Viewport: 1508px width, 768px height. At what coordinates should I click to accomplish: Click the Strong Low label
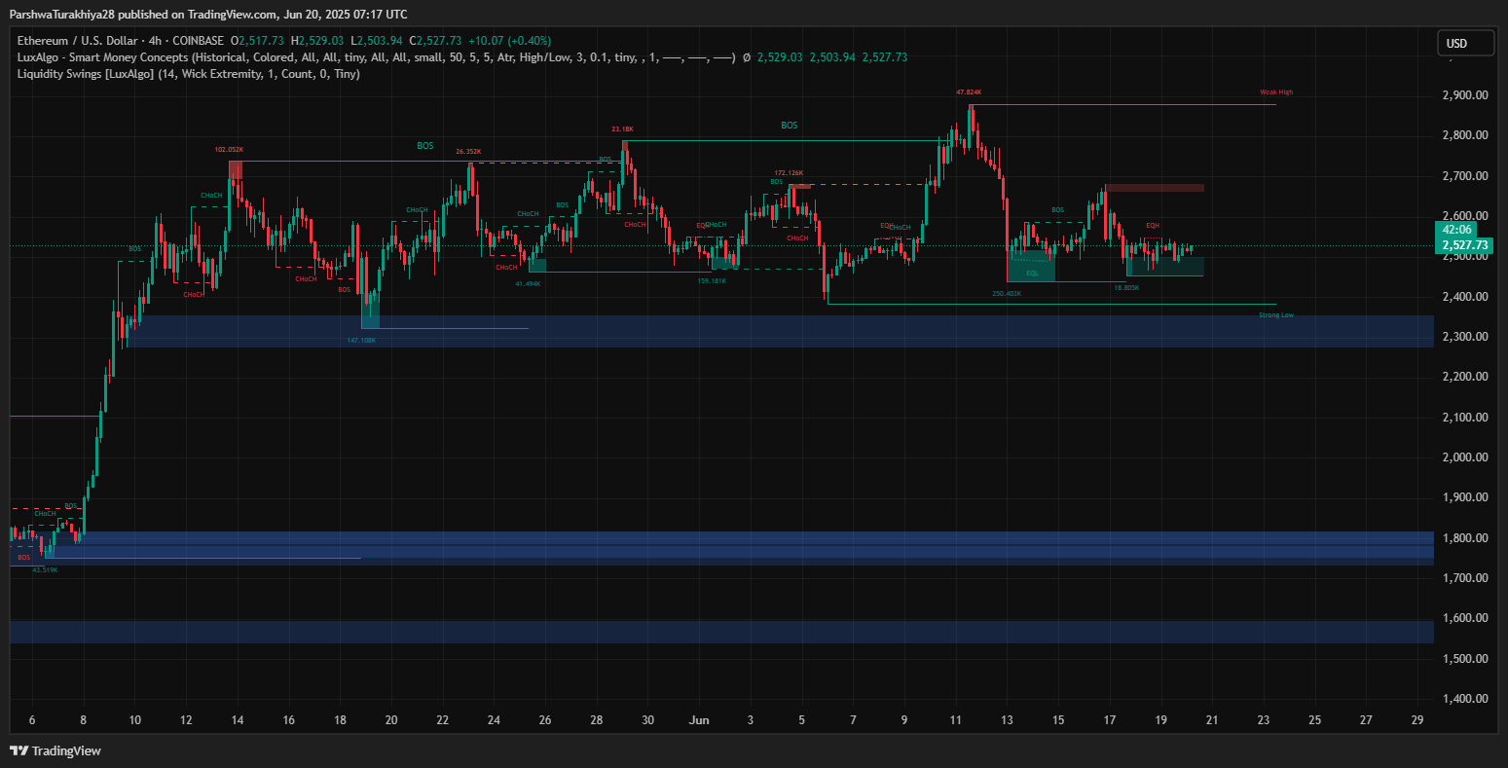pos(1275,315)
